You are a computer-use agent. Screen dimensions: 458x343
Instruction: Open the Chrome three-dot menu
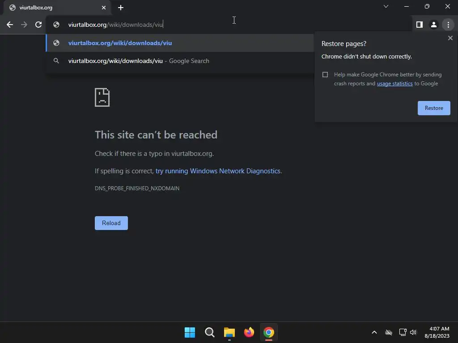(x=448, y=25)
